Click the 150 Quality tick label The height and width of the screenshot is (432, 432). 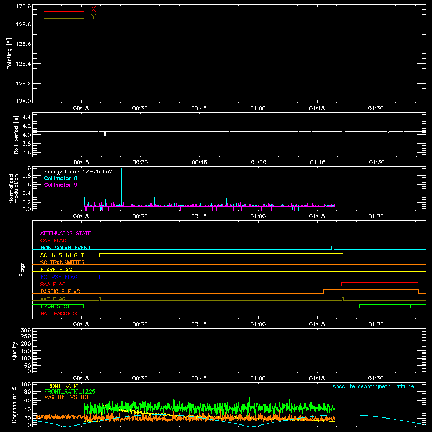(x=25, y=352)
